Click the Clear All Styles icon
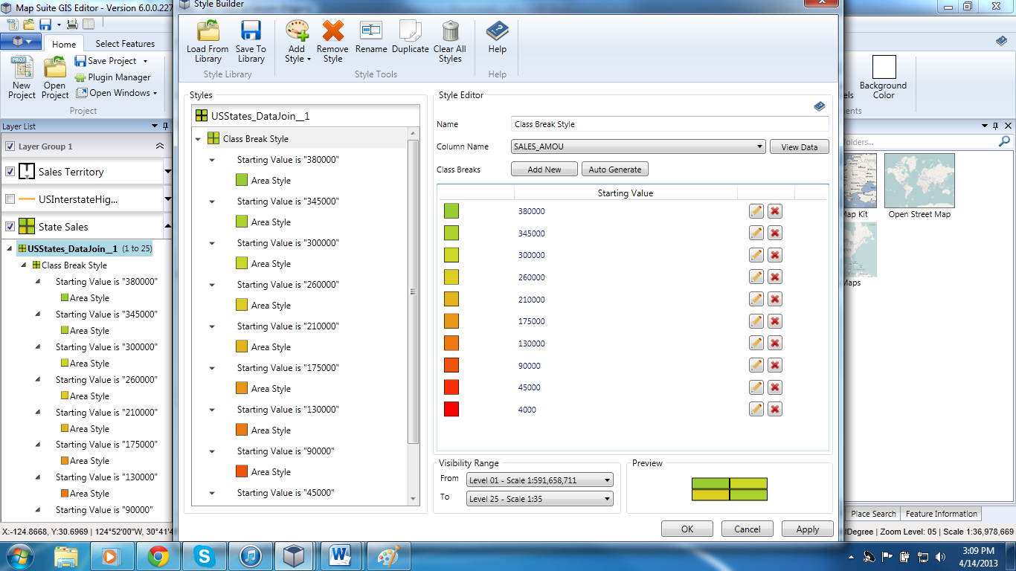 pos(450,31)
